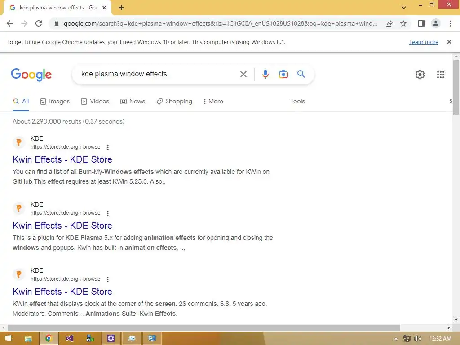Share this page using the share icon
The image size is (460, 345).
[389, 23]
